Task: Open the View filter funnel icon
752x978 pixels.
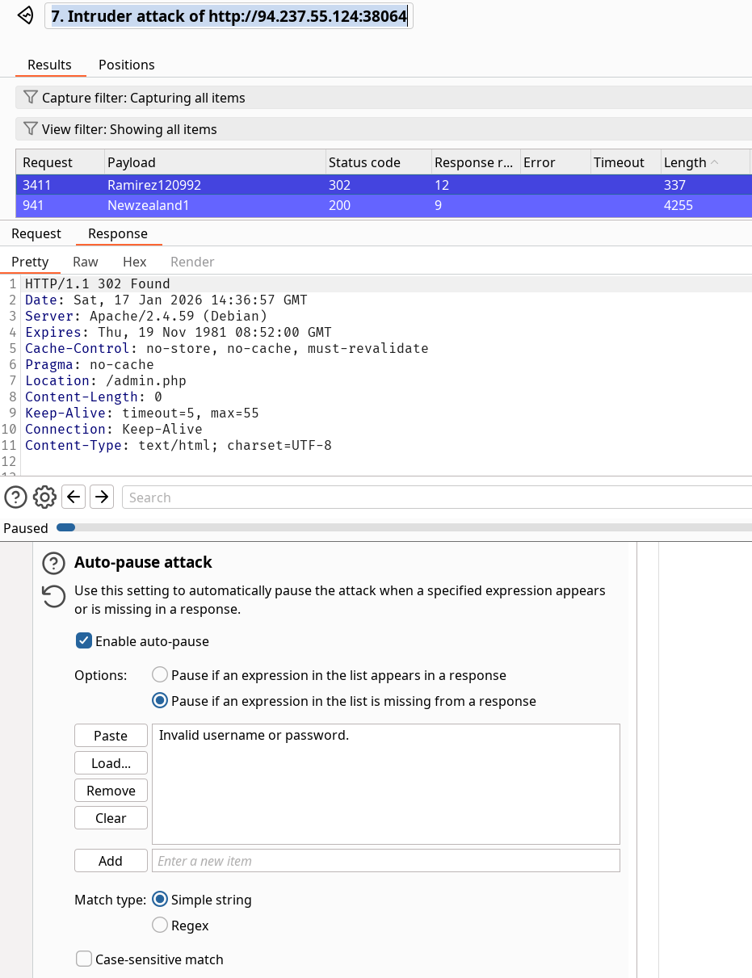Action: point(31,129)
